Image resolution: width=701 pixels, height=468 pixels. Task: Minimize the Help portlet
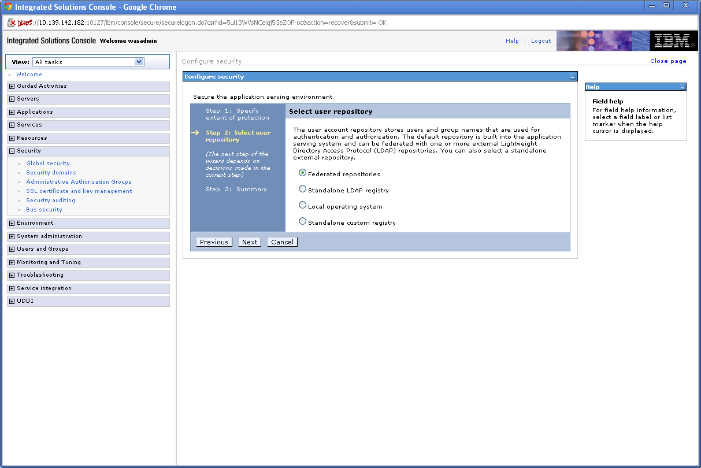pyautogui.click(x=682, y=87)
